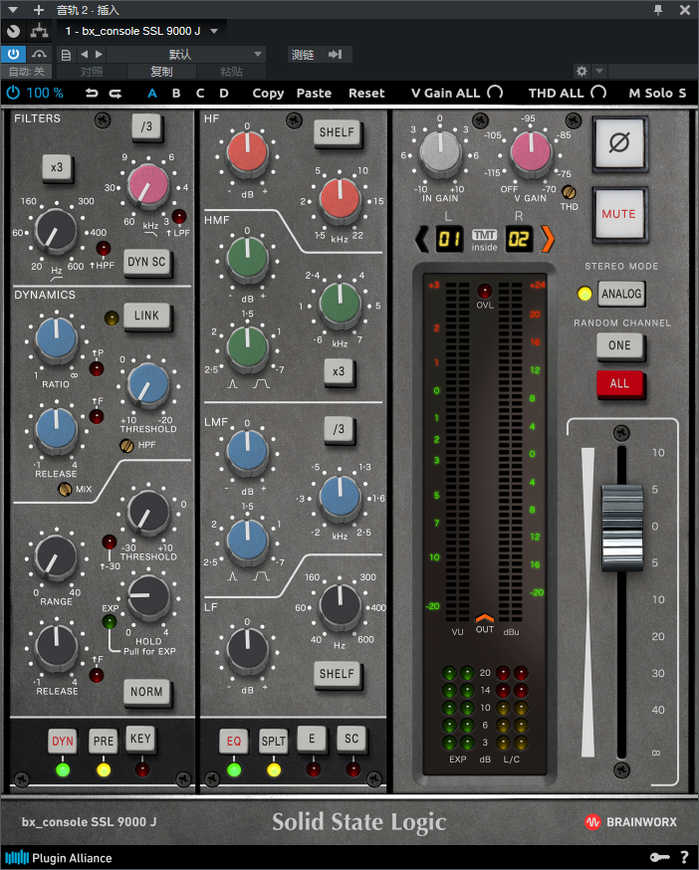Open the 默认 preset dropdown
The width and height of the screenshot is (699, 870).
[x=185, y=55]
